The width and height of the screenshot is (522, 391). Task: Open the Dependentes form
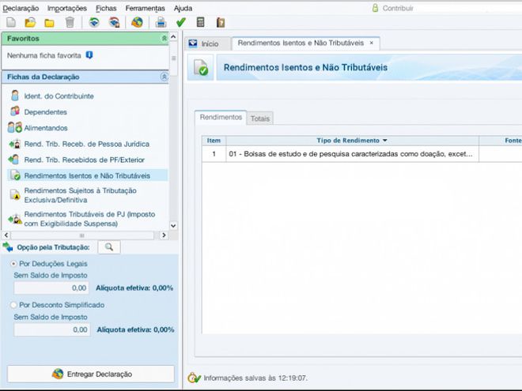point(45,112)
